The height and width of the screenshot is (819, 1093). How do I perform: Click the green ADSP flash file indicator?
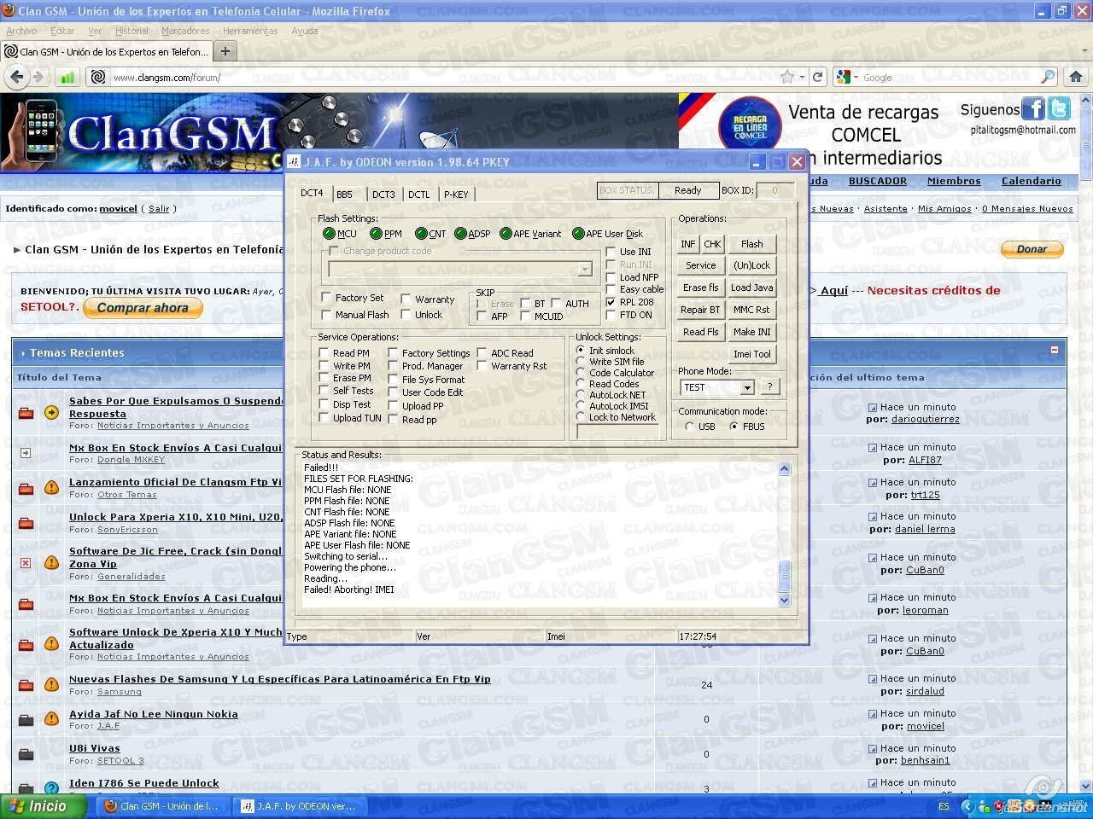[x=461, y=234]
